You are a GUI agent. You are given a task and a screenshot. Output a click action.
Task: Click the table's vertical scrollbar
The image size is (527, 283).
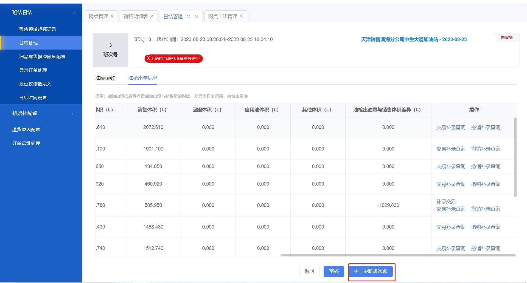(515, 157)
